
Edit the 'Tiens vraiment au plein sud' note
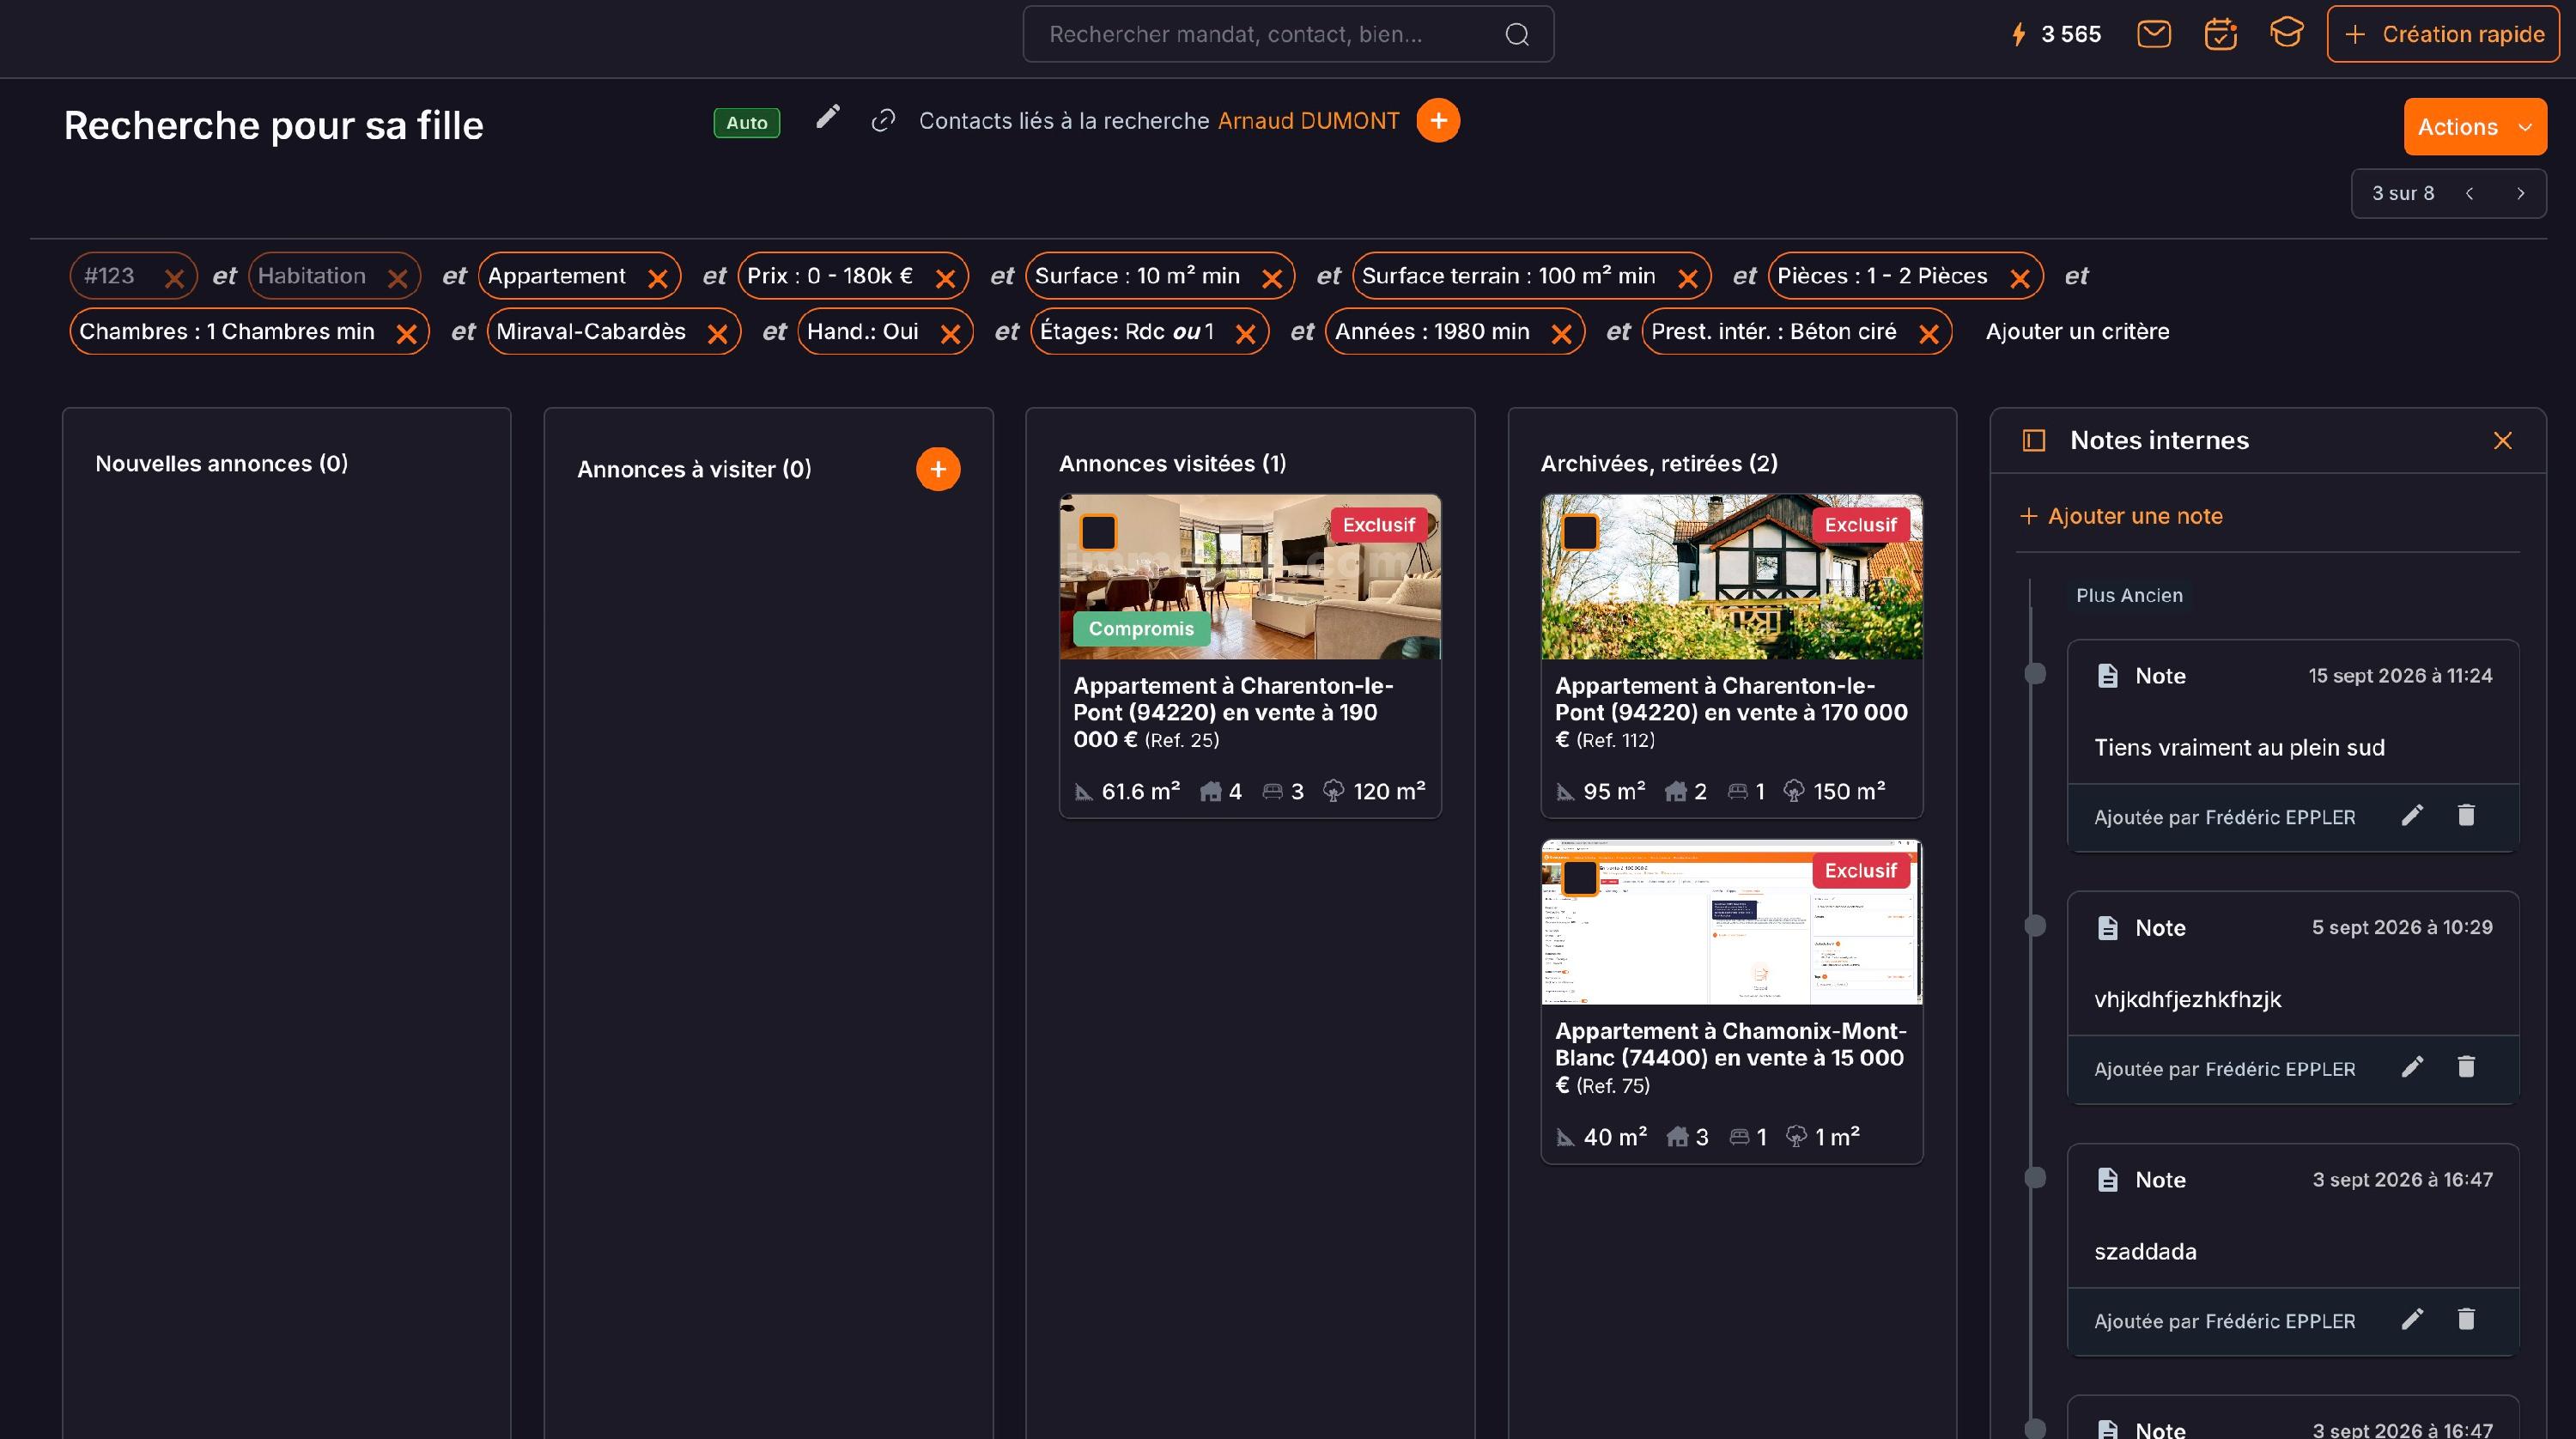2412,816
